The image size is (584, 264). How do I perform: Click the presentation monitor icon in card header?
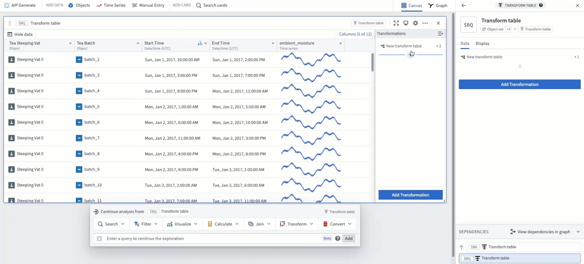pyautogui.click(x=405, y=23)
